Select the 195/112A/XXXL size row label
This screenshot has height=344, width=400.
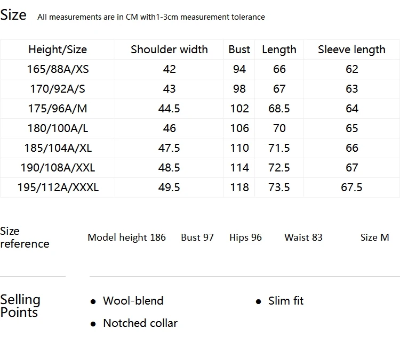click(58, 187)
